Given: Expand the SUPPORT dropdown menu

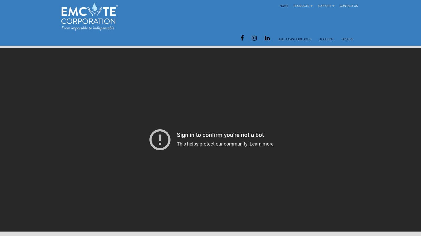Looking at the screenshot, I should click(324, 6).
